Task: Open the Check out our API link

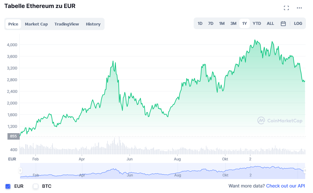Action: pyautogui.click(x=285, y=186)
